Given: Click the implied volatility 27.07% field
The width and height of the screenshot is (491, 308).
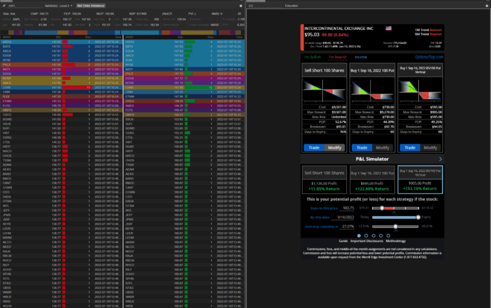Looking at the screenshot, I should (x=348, y=226).
